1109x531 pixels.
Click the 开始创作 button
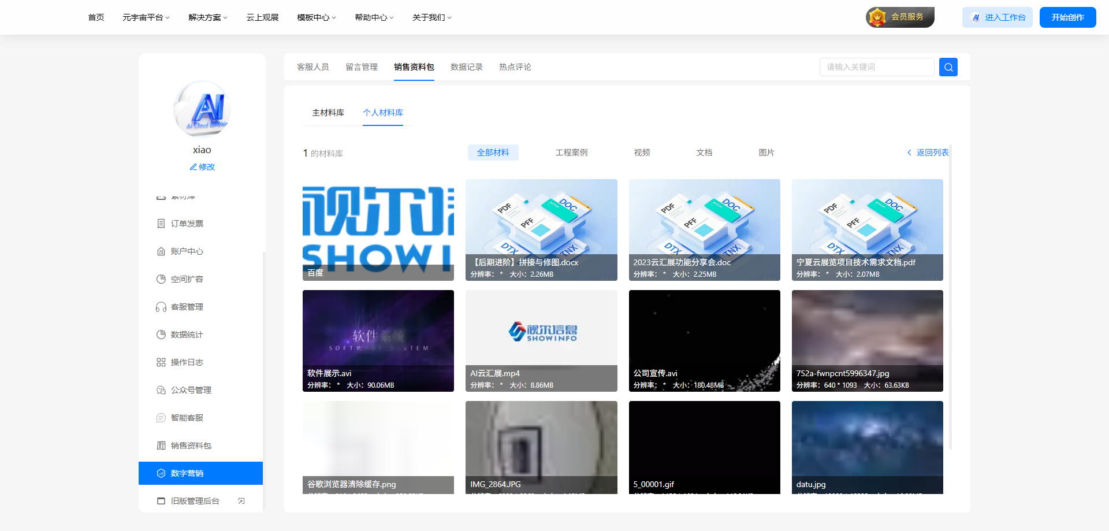tap(1067, 17)
